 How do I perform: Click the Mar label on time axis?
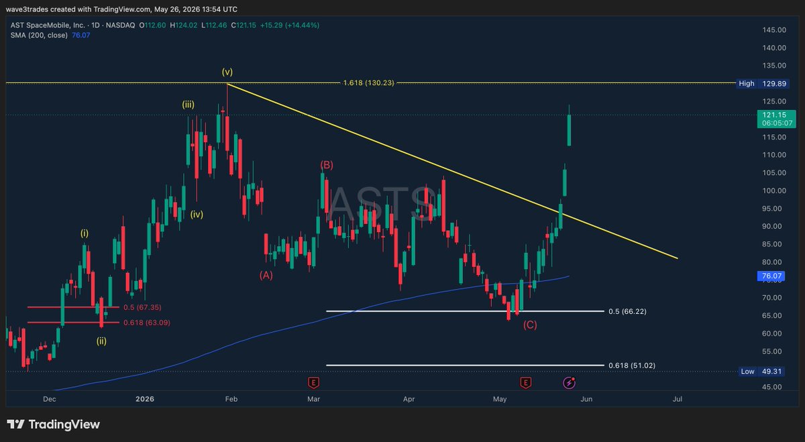pyautogui.click(x=313, y=399)
